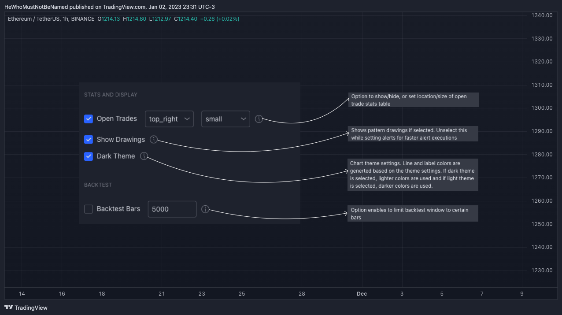
Task: Click the tooltip about limiting backtest window
Action: (413, 214)
